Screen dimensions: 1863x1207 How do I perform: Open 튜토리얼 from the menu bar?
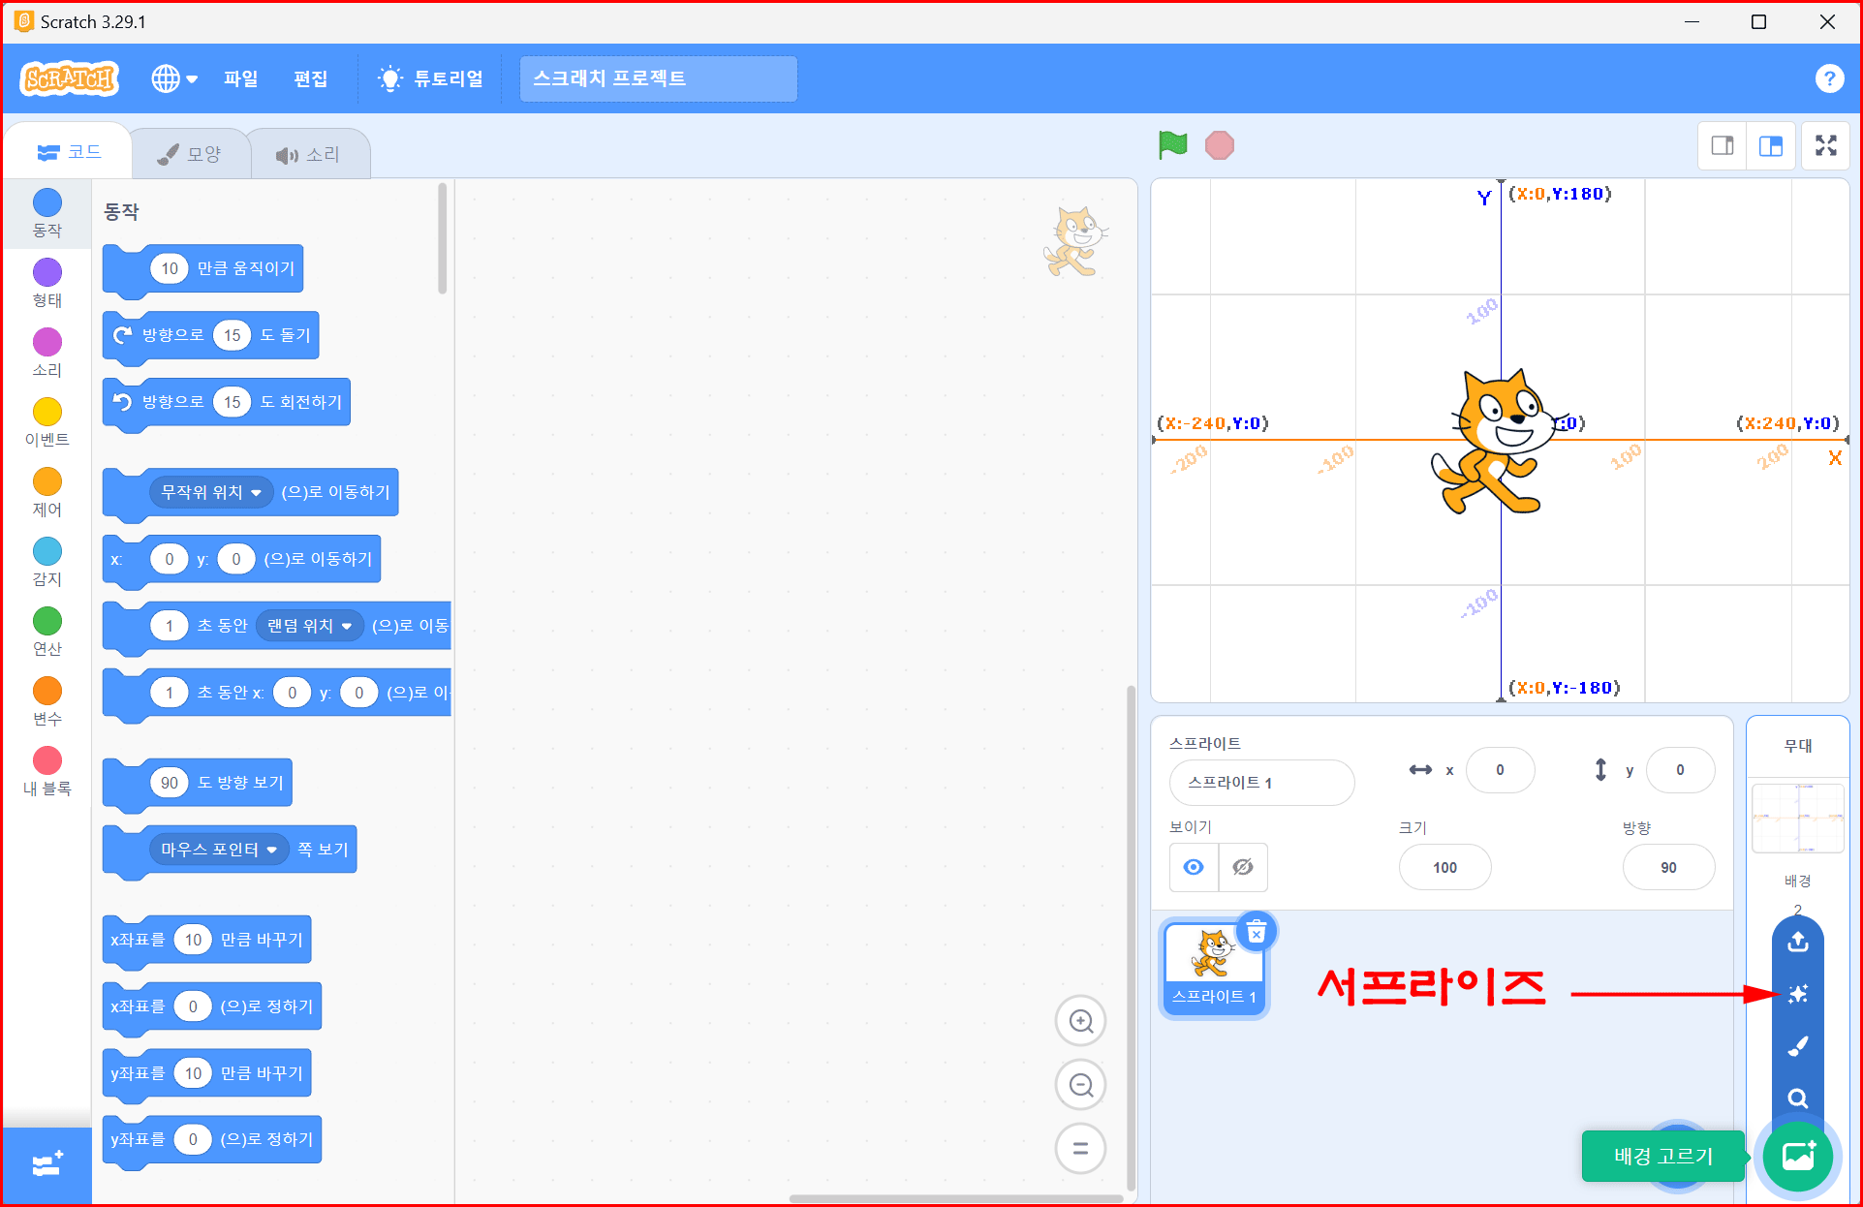(x=431, y=78)
